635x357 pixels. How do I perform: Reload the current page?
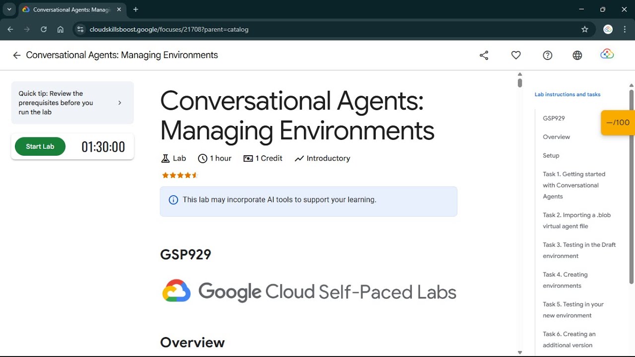click(44, 29)
